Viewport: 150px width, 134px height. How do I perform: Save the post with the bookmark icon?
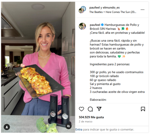point(143,109)
